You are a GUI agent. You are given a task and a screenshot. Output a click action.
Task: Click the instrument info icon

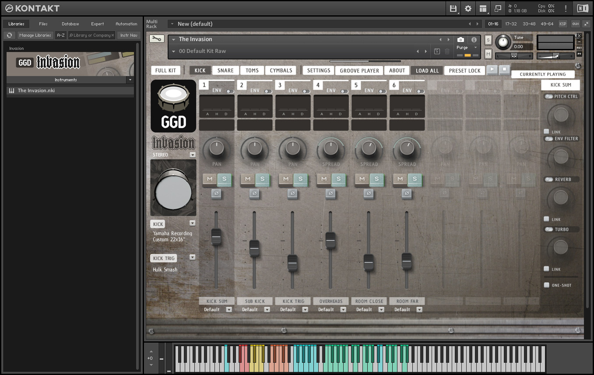click(x=474, y=40)
